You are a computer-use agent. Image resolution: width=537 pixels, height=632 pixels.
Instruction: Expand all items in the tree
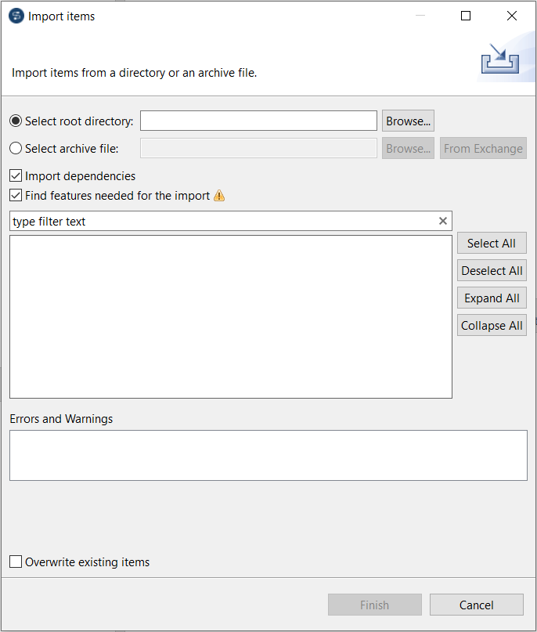[492, 298]
